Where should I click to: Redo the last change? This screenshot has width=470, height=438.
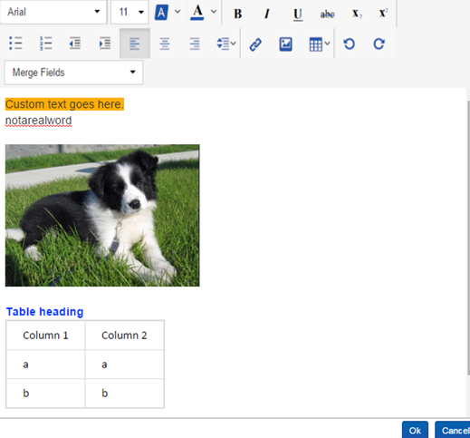tap(379, 44)
